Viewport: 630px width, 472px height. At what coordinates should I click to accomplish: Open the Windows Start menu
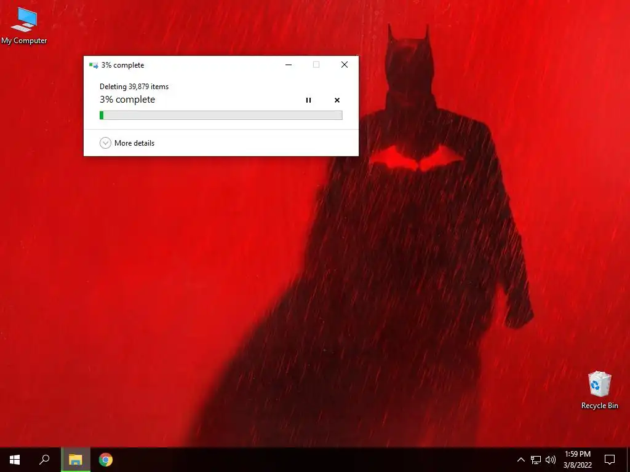pyautogui.click(x=15, y=460)
